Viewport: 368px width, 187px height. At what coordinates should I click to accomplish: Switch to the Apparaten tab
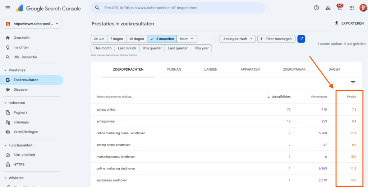click(x=250, y=69)
